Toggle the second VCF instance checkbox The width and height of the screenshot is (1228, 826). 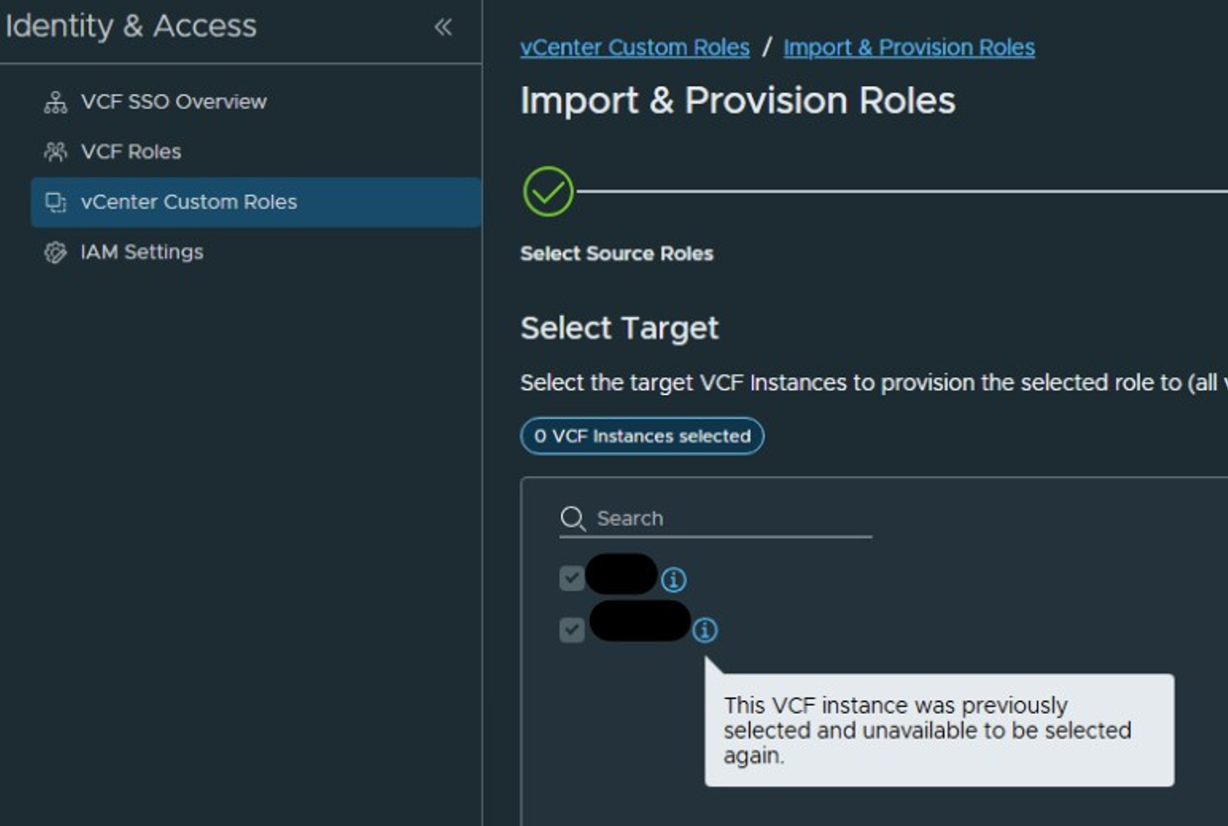point(572,629)
